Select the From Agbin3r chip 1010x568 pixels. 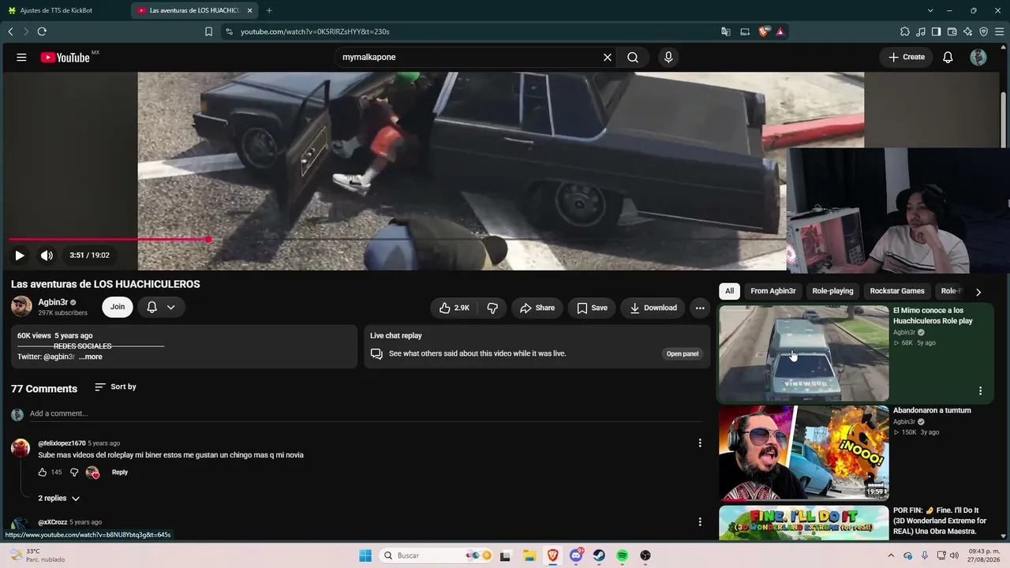773,291
